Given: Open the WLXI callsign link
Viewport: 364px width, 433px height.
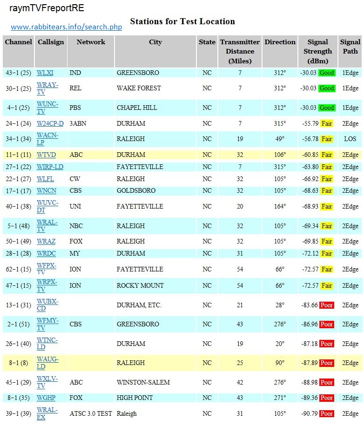Looking at the screenshot, I should pos(45,73).
